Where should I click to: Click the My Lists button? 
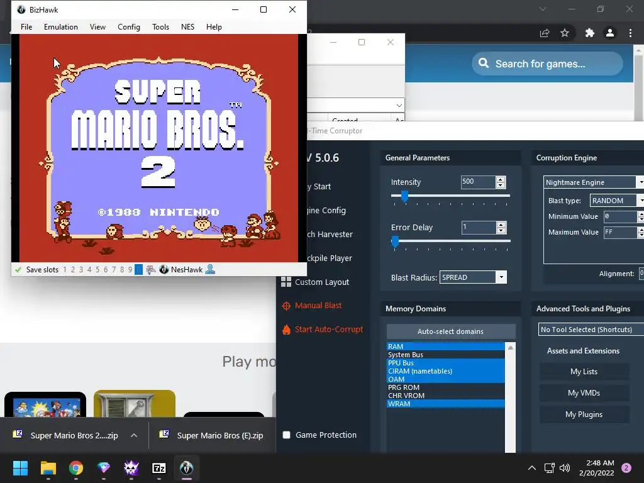pyautogui.click(x=584, y=372)
